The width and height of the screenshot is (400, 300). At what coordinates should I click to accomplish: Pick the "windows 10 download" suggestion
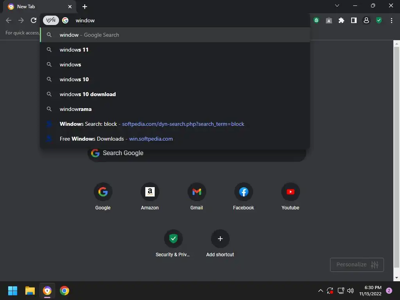coord(175,94)
